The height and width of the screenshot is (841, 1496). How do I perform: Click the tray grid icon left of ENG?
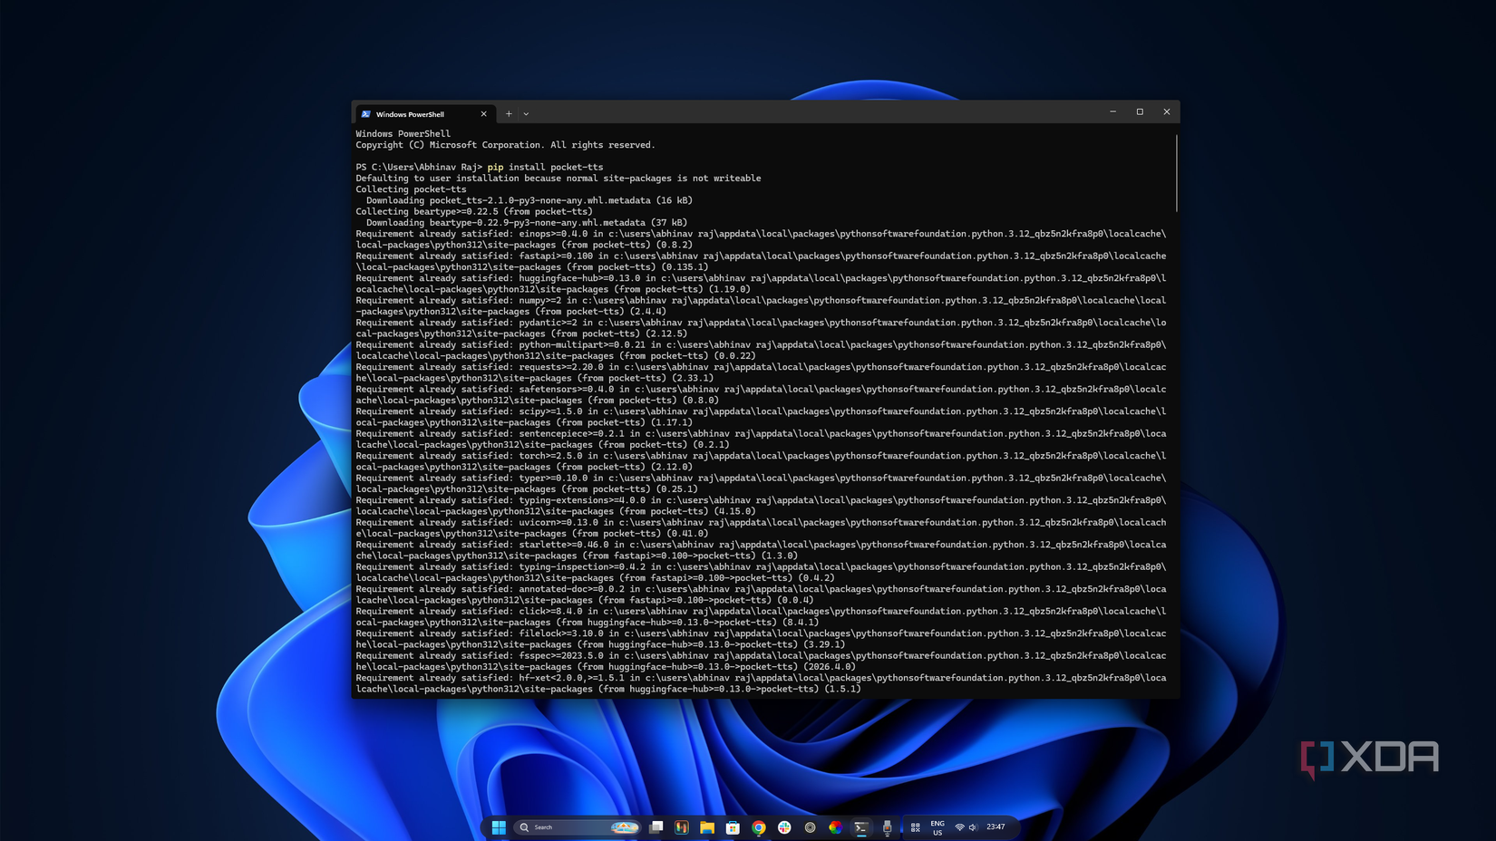click(x=916, y=827)
